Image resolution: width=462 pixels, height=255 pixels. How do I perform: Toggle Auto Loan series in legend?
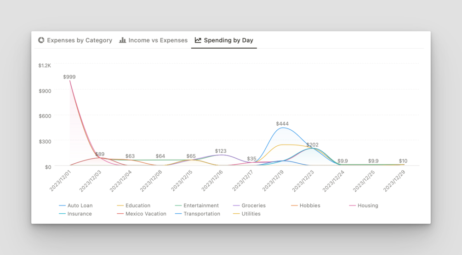[x=76, y=205]
